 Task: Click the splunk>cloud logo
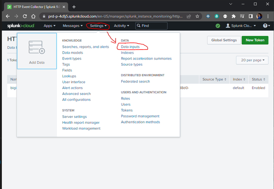(x=20, y=26)
